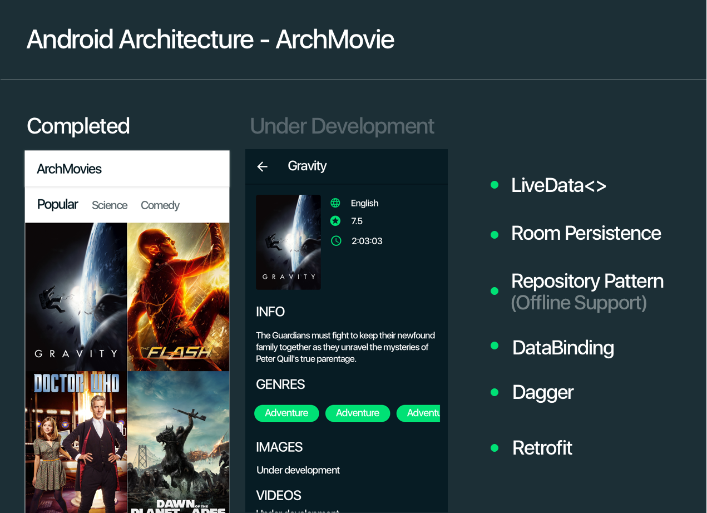Switch to the Science tab
707x513 pixels.
point(110,205)
